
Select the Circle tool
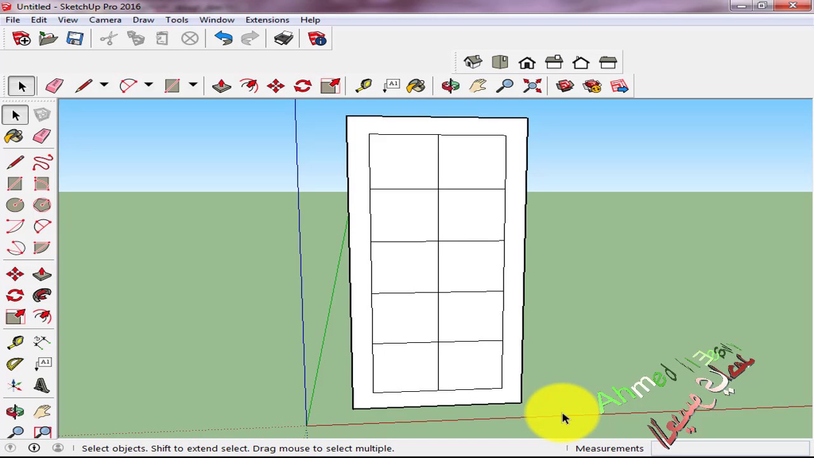click(x=15, y=205)
